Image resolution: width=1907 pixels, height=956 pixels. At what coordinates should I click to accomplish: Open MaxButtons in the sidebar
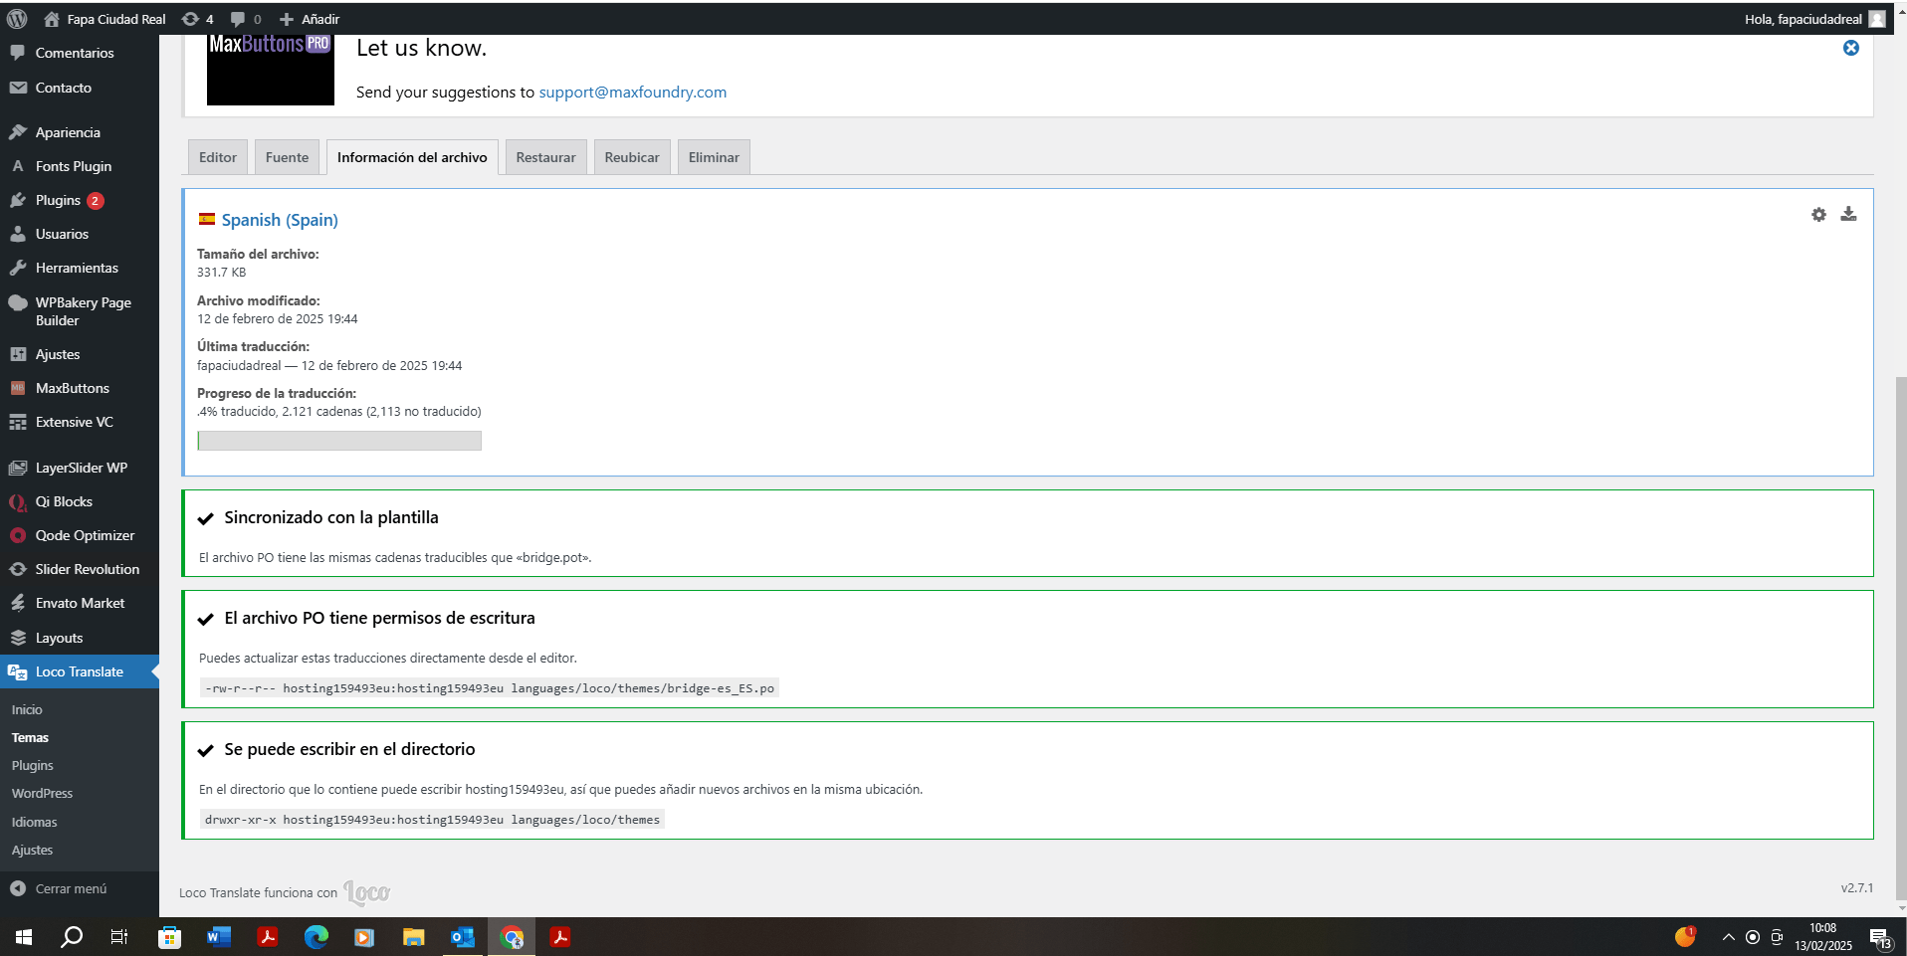[80, 388]
